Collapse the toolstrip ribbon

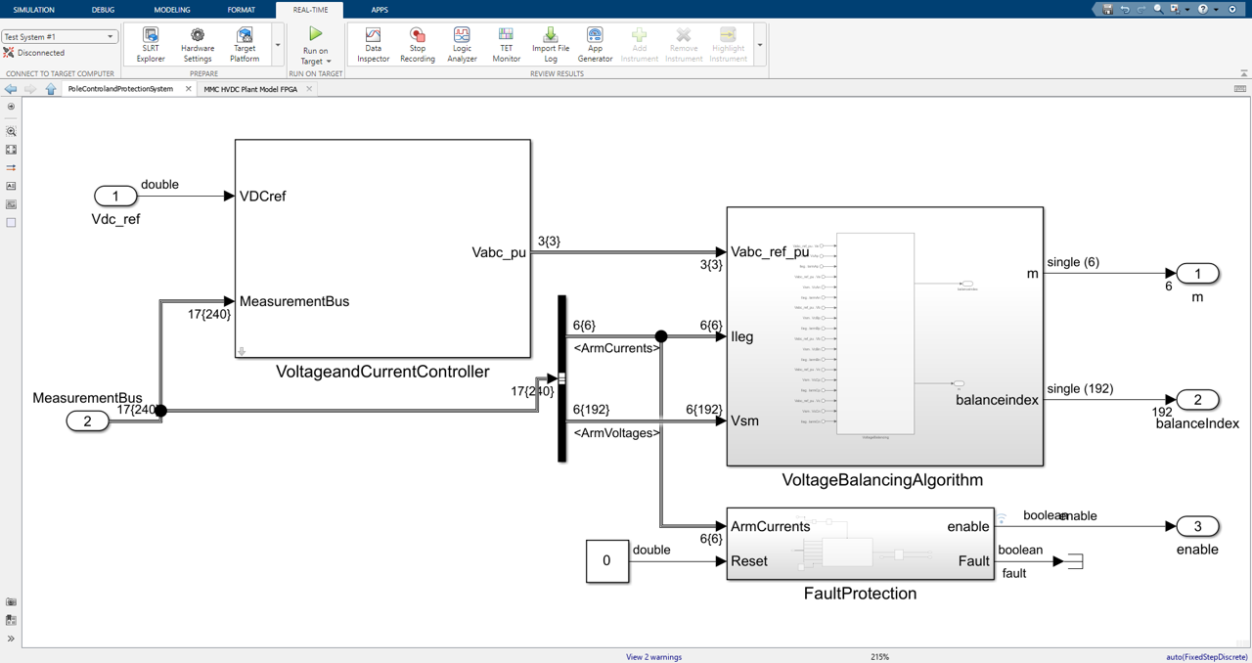1243,73
